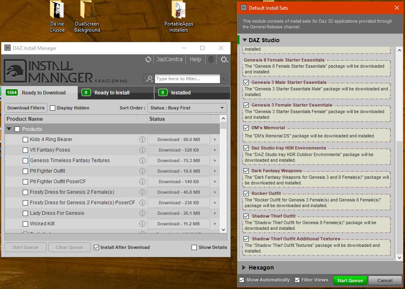Show info for Genesis Timeless Fantasy Textures
Screen dimensions: 405x289
142,161
